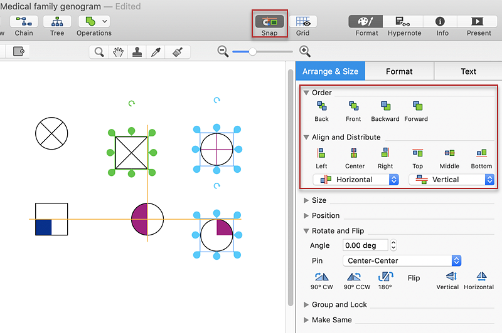502x333 pixels.
Task: Click the canvas vertical scrollbar
Action: [291, 188]
